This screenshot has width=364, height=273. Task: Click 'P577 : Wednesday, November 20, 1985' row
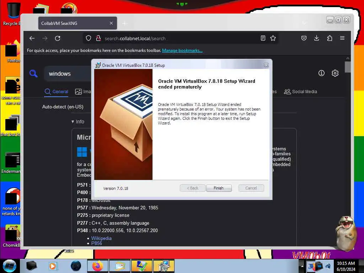click(x=118, y=208)
